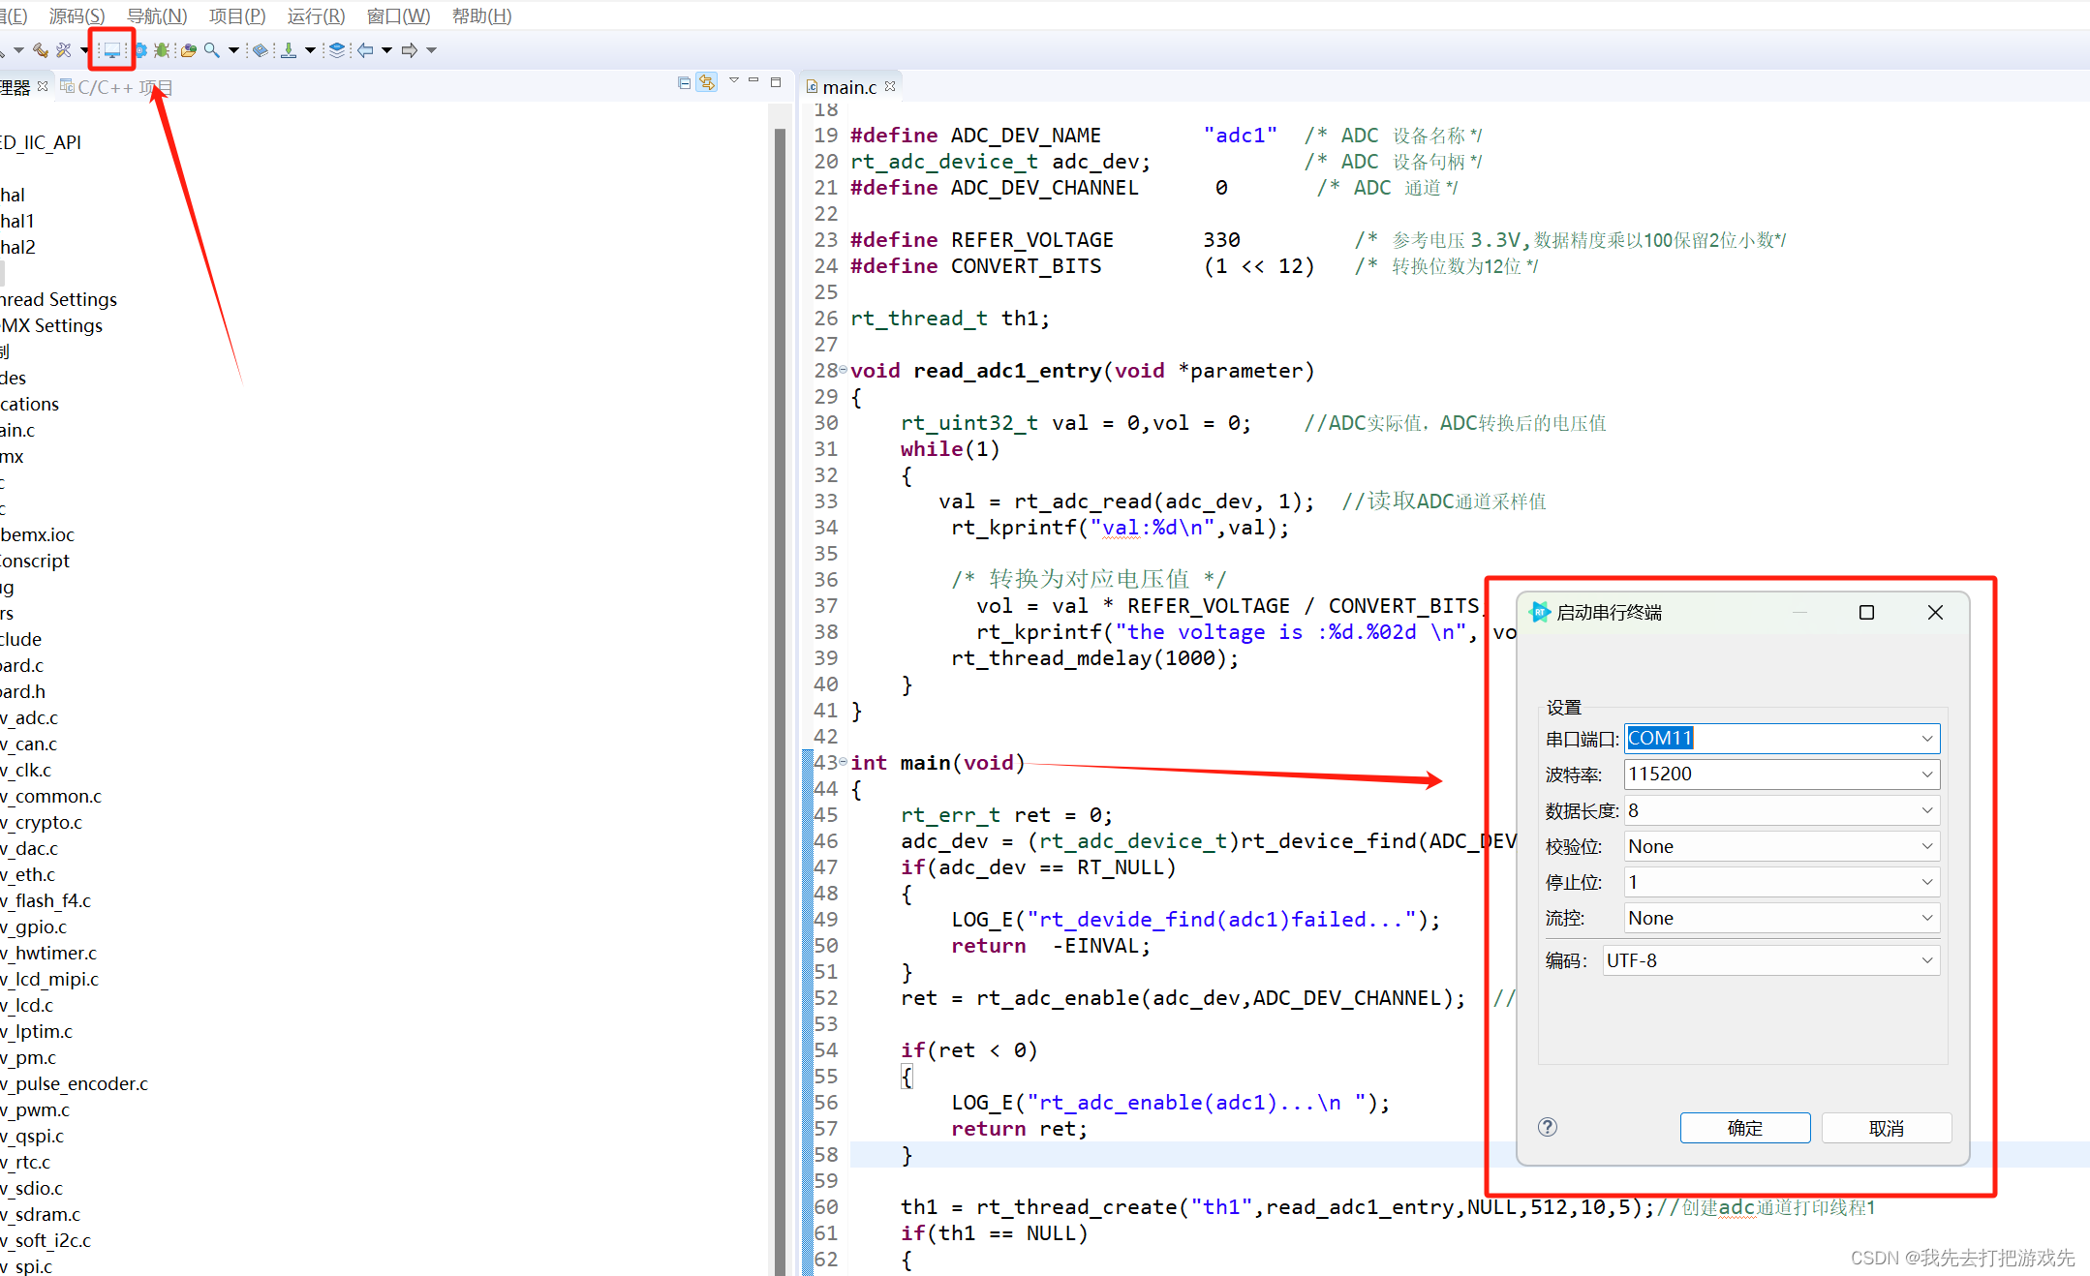Navigate back with the left arrow icon
This screenshot has height=1276, width=2090.
[x=365, y=49]
